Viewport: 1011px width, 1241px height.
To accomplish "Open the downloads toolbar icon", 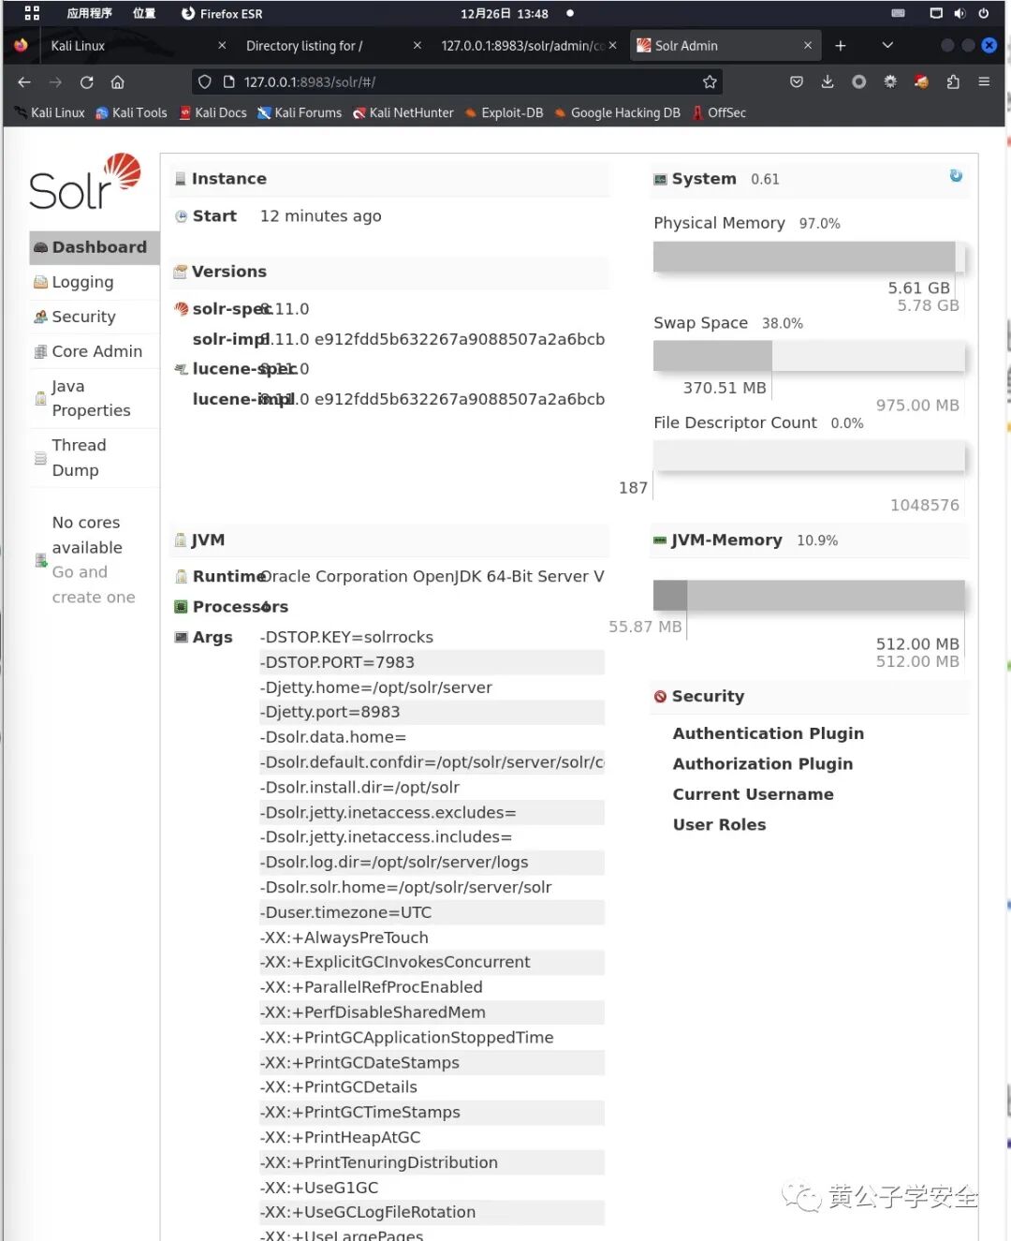I will click(828, 82).
